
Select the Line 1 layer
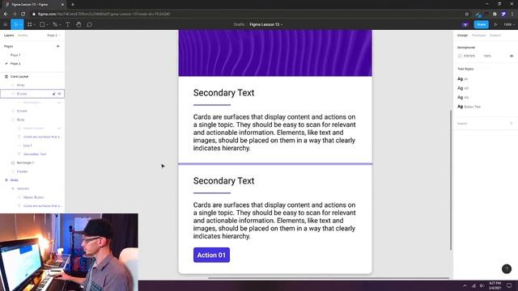pyautogui.click(x=28, y=145)
